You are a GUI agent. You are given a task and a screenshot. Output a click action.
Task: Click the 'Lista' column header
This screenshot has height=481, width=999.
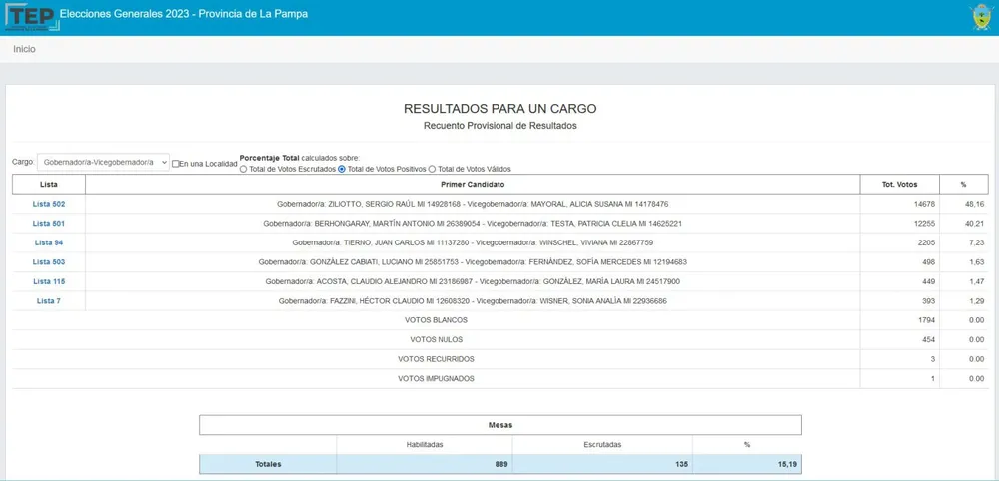48,184
